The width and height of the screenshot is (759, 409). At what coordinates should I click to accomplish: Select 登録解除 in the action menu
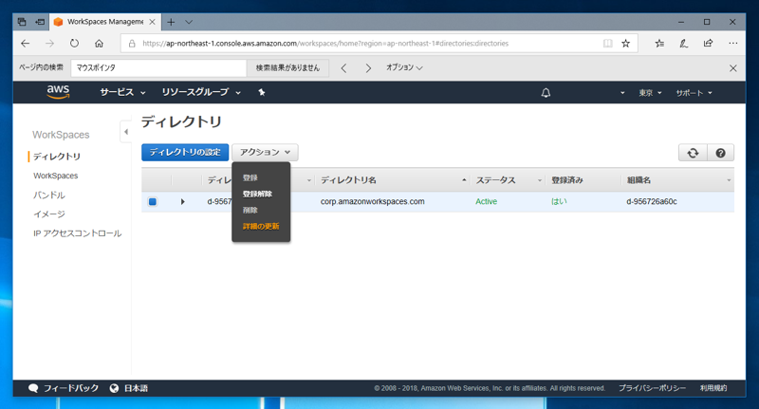257,194
